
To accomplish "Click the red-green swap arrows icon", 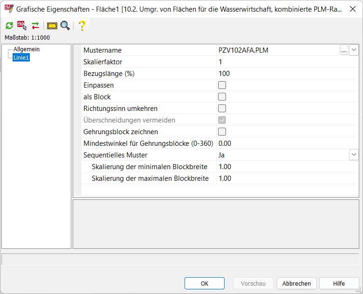I will coord(35,26).
